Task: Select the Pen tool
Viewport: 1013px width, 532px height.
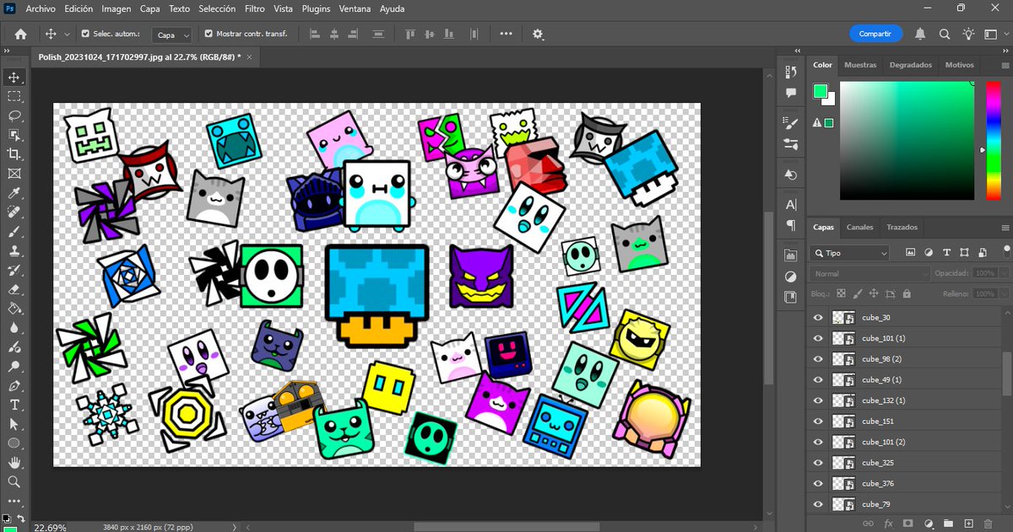Action: tap(14, 385)
